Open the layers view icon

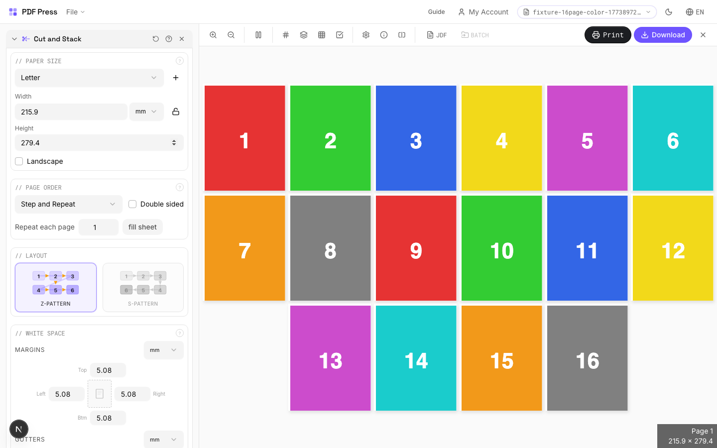pyautogui.click(x=304, y=35)
